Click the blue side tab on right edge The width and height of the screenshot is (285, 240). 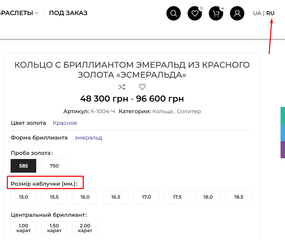coord(283,133)
